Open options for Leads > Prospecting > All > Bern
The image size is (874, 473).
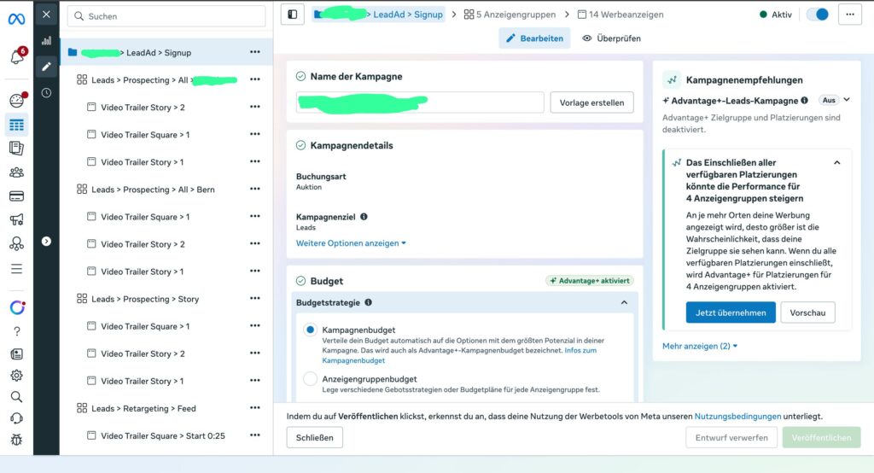254,189
